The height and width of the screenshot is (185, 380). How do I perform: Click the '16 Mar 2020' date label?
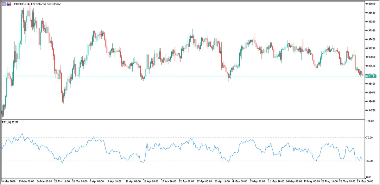tap(8, 182)
